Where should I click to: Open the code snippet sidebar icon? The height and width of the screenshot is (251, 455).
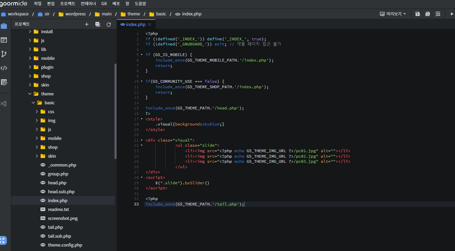[x=4, y=68]
